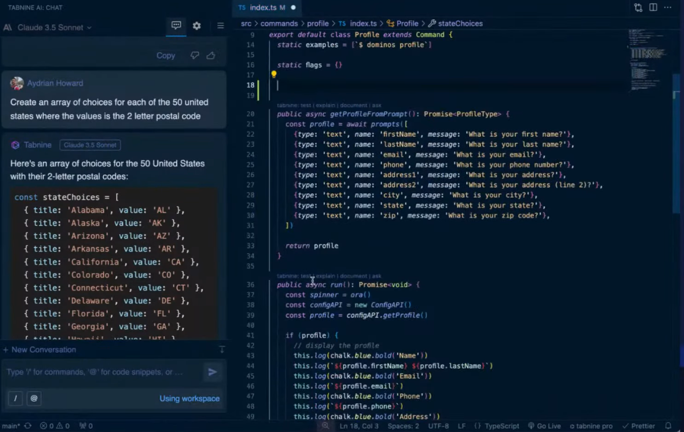Click the send message arrow
Image resolution: width=684 pixels, height=432 pixels.
(212, 372)
